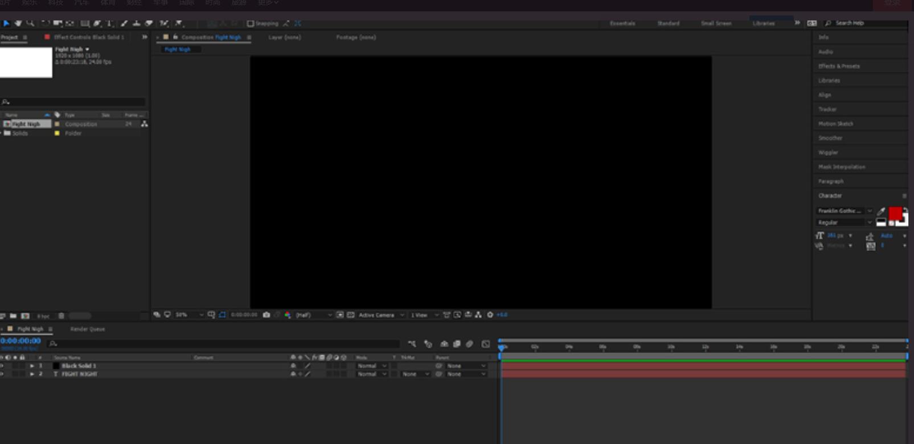The height and width of the screenshot is (444, 914).
Task: Toggle the timeline Motion Blur enable icon
Action: pos(469,344)
